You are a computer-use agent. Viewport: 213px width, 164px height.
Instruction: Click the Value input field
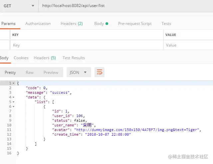[188, 45]
